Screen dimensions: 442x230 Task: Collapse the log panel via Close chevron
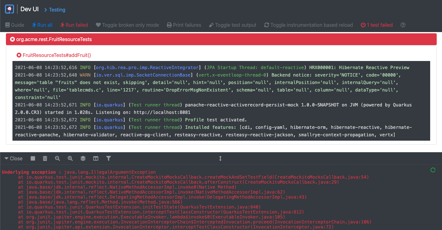(13, 158)
